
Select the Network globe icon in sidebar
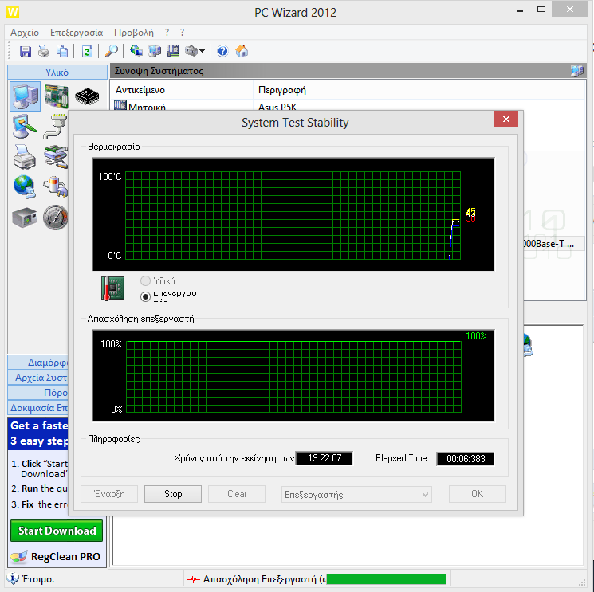pyautogui.click(x=24, y=186)
